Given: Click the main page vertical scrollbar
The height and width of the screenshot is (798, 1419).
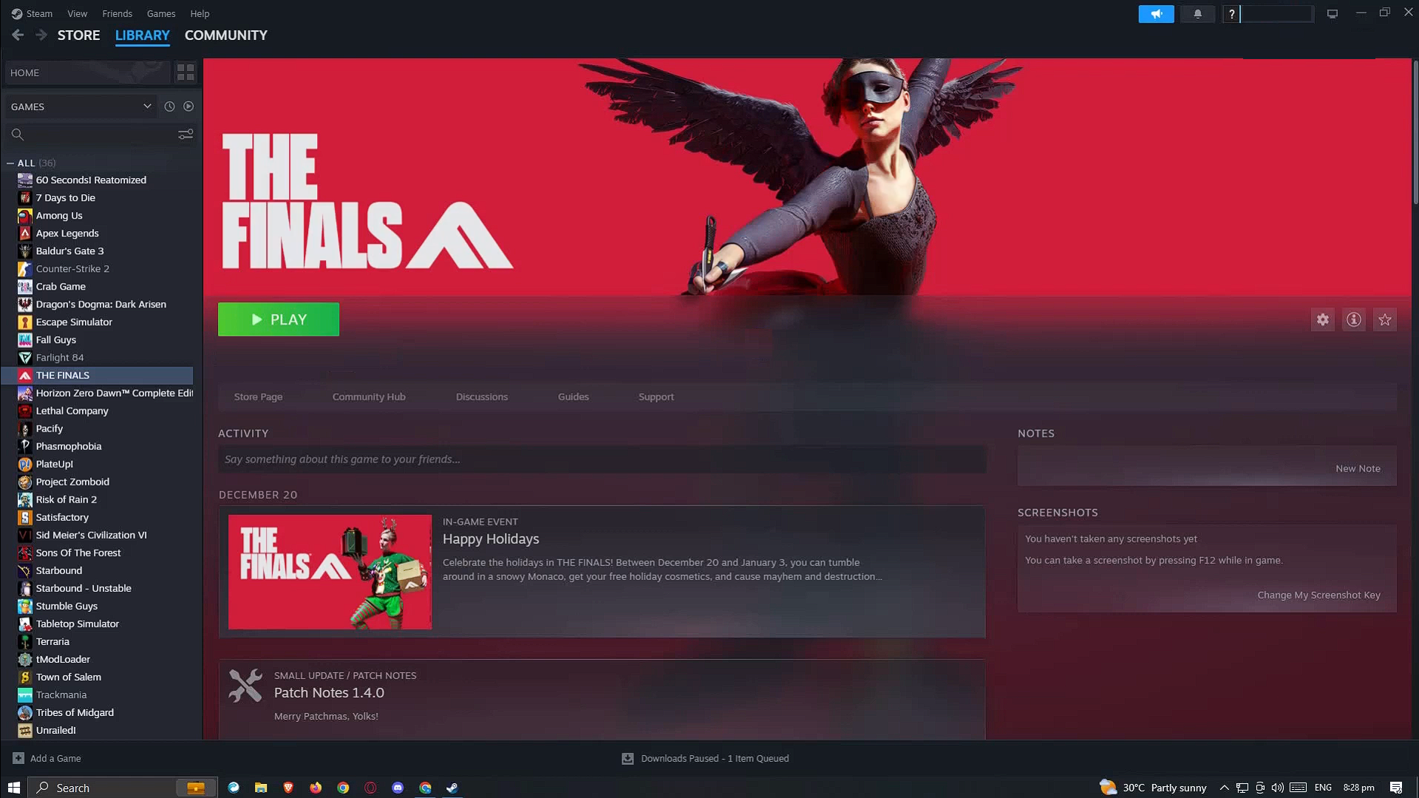Looking at the screenshot, I should (x=1415, y=133).
